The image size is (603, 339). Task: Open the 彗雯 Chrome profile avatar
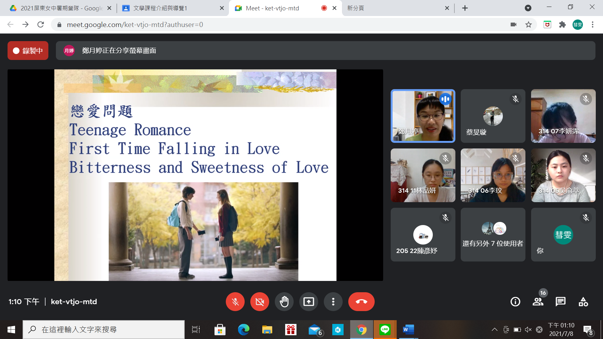578,24
